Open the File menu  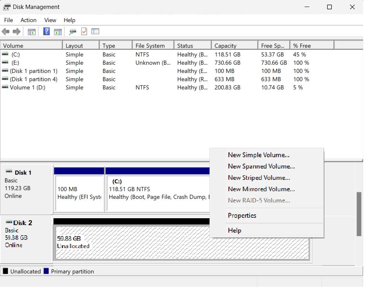[8, 20]
